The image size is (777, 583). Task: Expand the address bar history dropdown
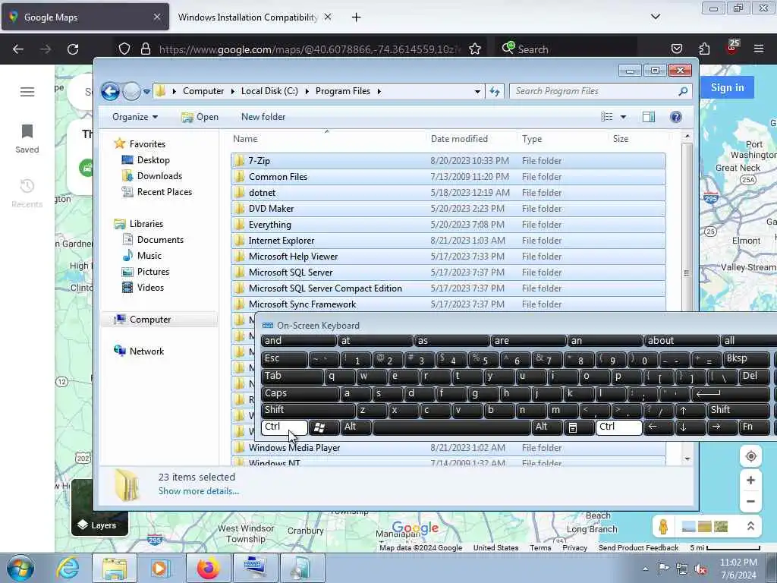(477, 91)
